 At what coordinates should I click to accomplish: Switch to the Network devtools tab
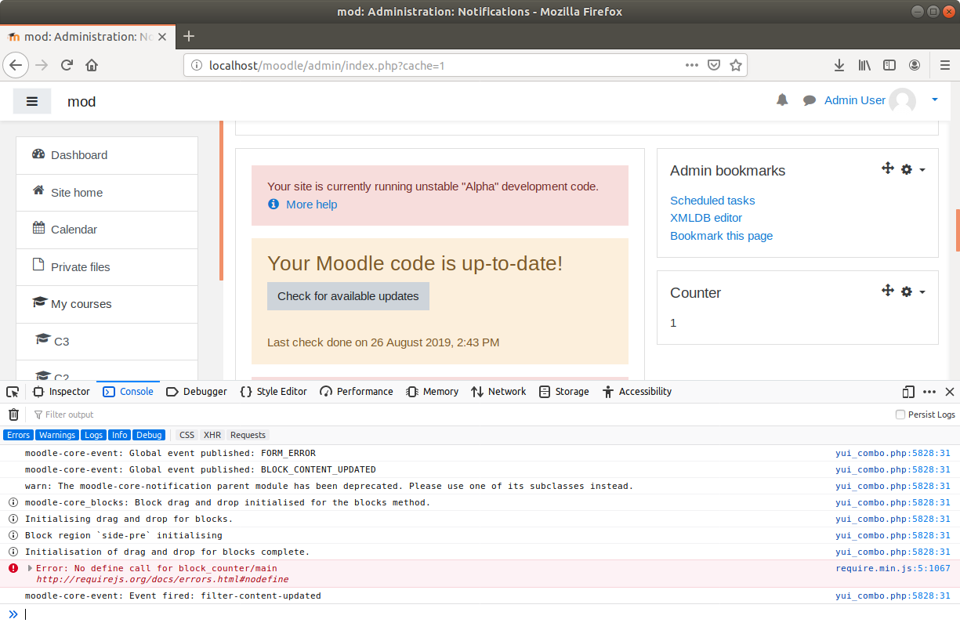tap(498, 392)
